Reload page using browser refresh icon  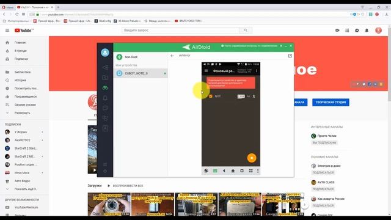pyautogui.click(x=16, y=14)
